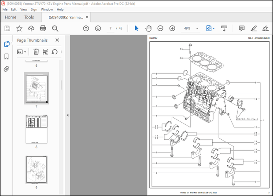Open the Bookmarks sidebar icon
The image size is (273, 196).
pyautogui.click(x=7, y=57)
